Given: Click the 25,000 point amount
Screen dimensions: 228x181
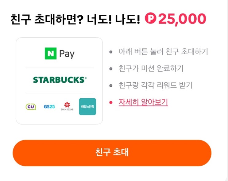Looking at the screenshot, I should (182, 19).
